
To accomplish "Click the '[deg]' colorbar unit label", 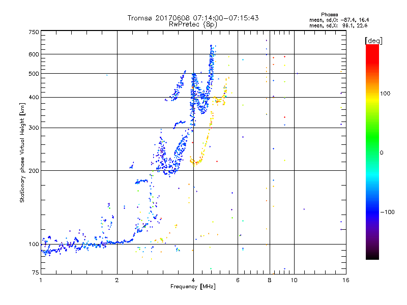I will pos(373,41).
